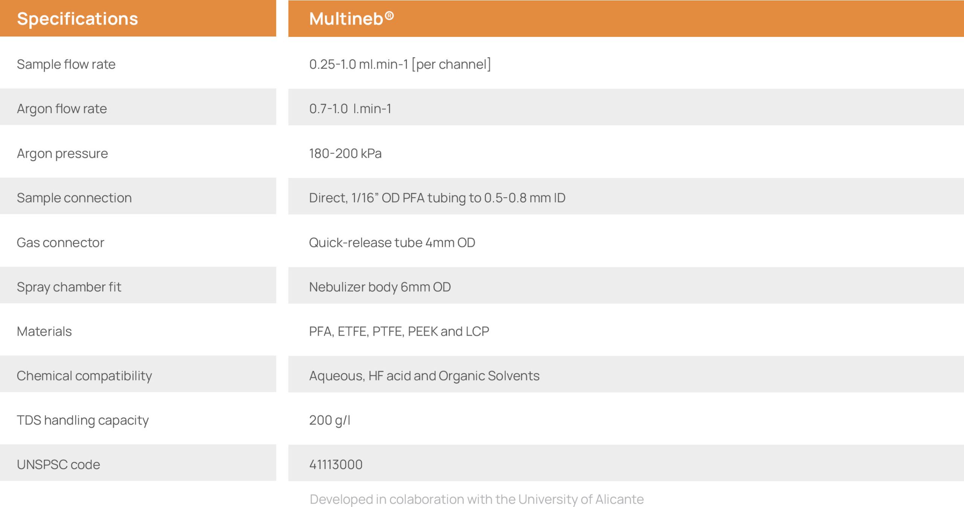The width and height of the screenshot is (964, 507).
Task: Click the Spray chamber fit label
Action: [x=69, y=287]
